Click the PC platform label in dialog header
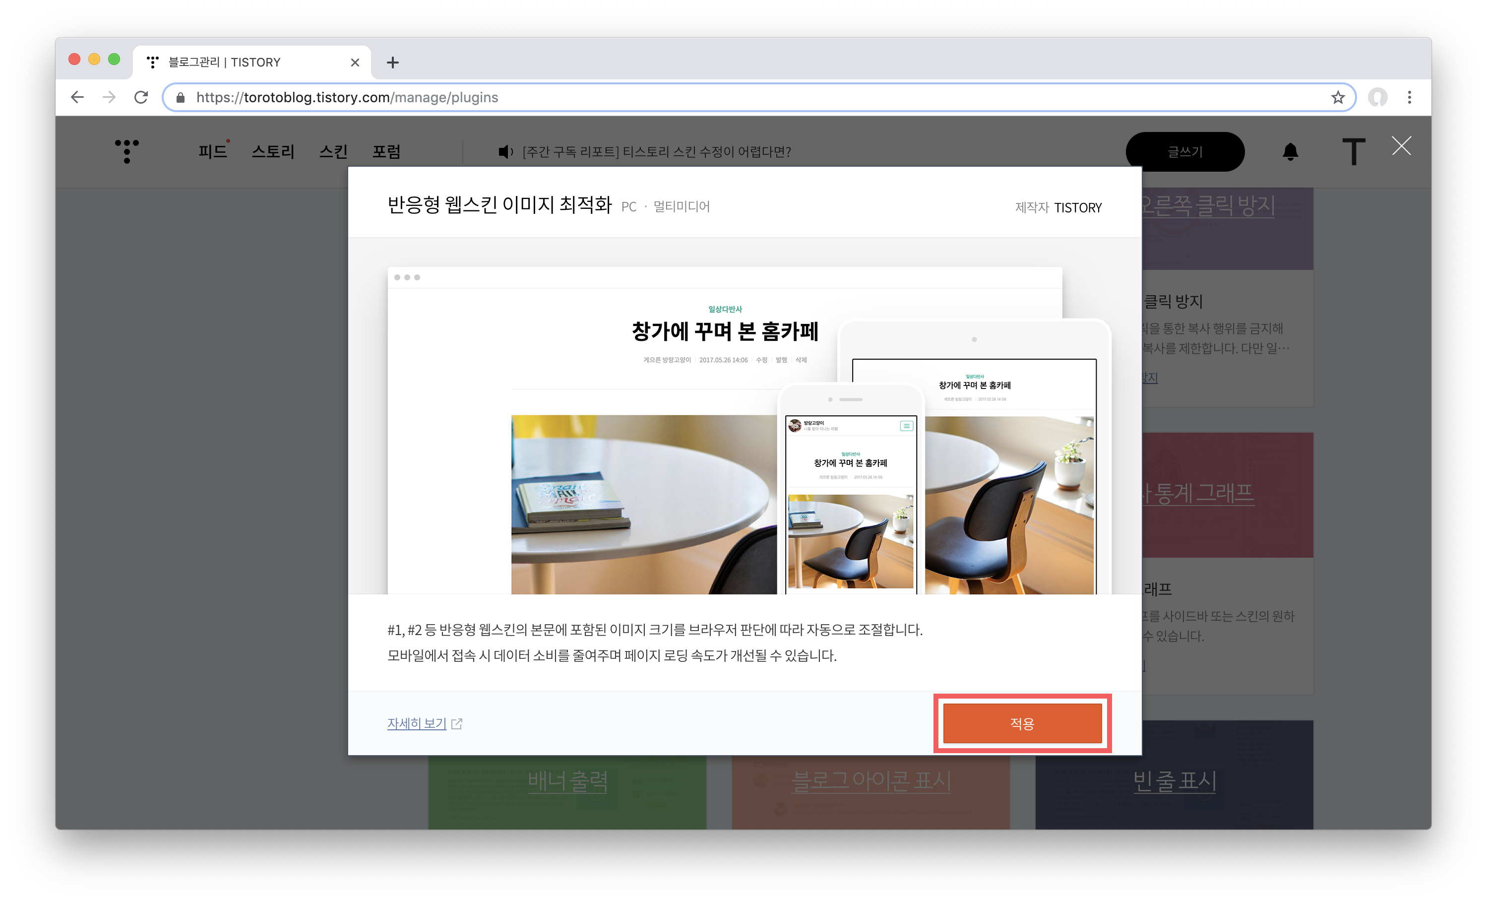1487x903 pixels. pyautogui.click(x=628, y=207)
